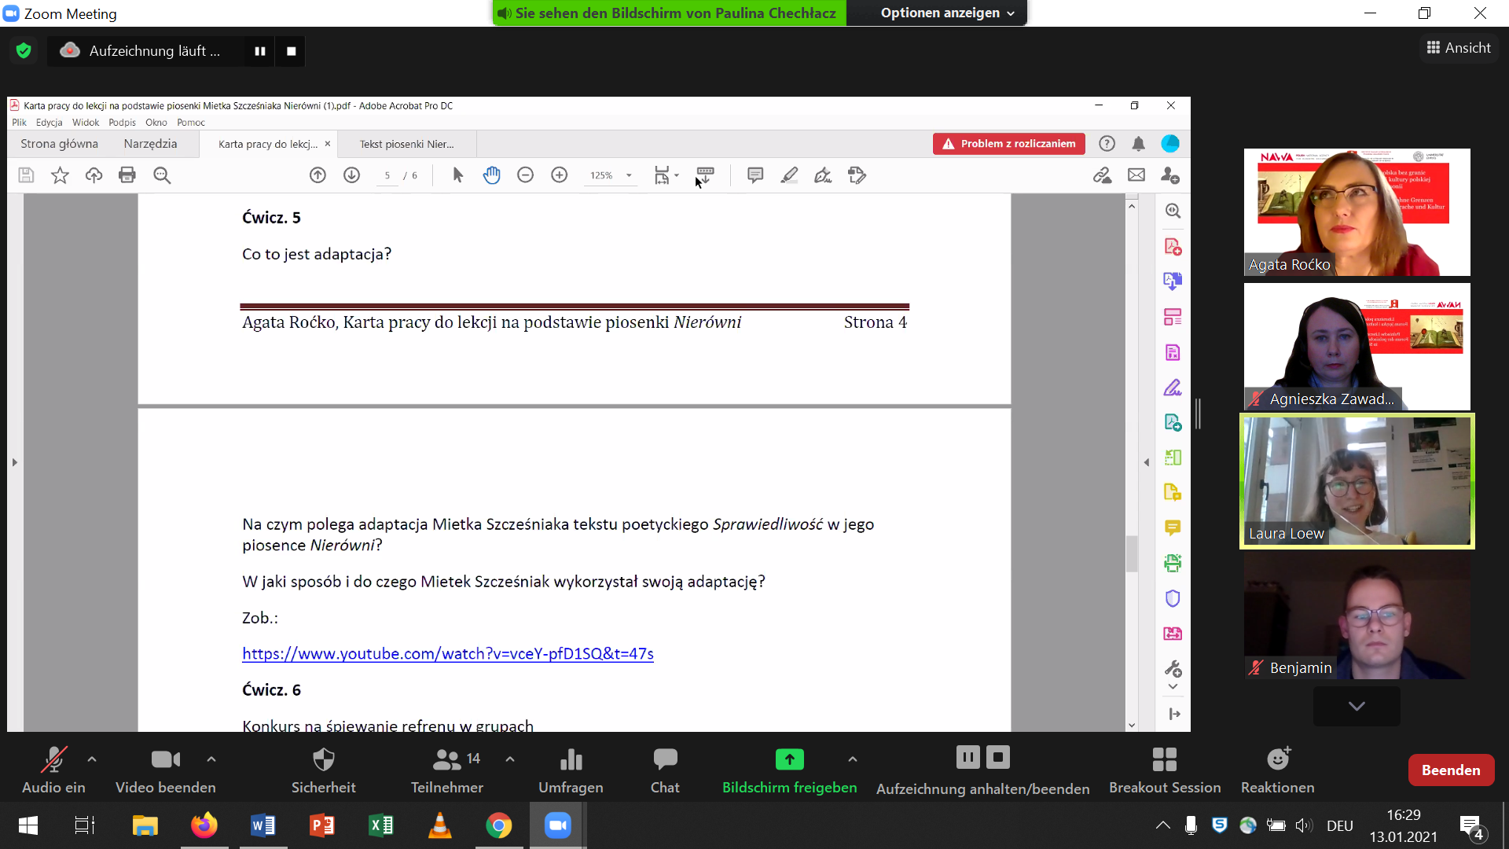The image size is (1509, 849).
Task: Open Optionen anzeigen dropdown
Action: tap(947, 13)
